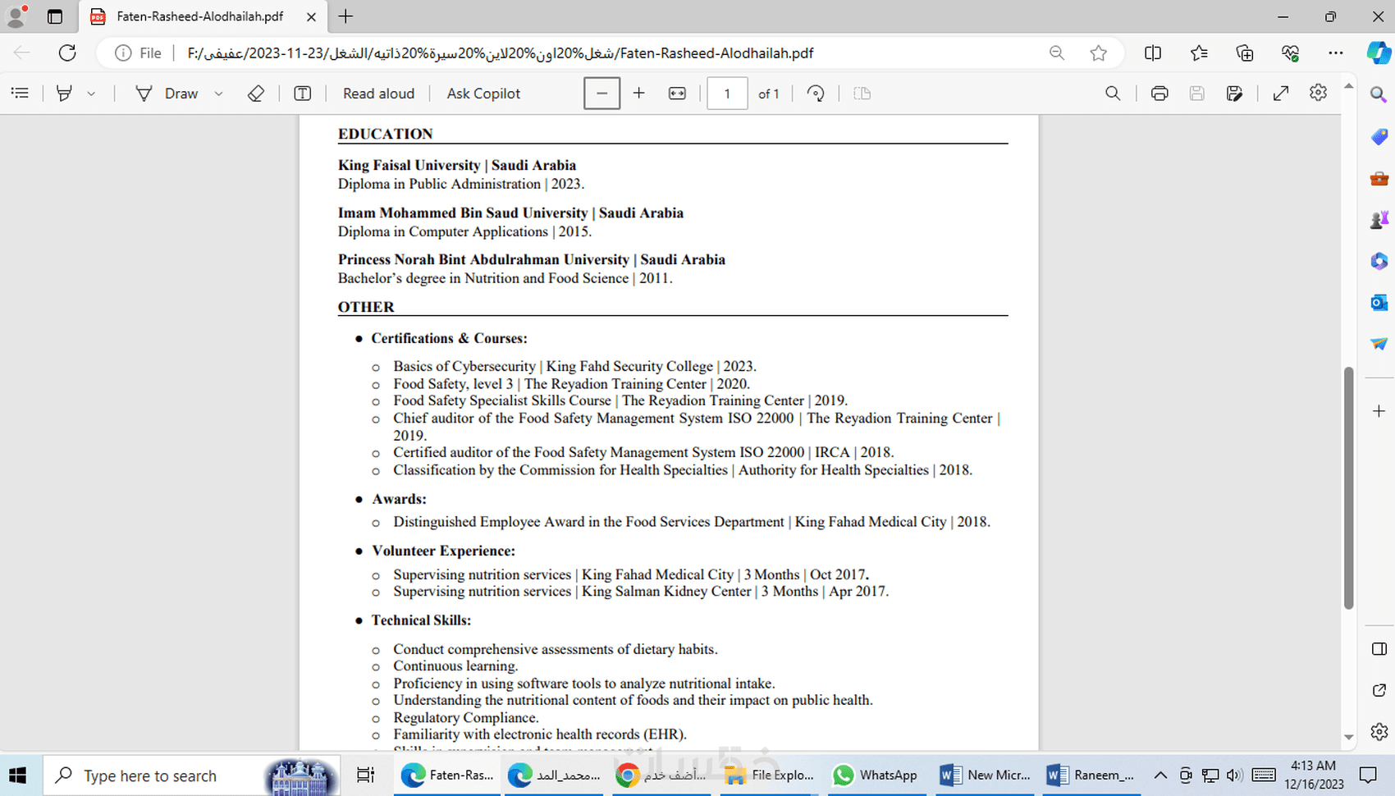Switch to New Microsoft Word document in taskbar
1395x796 pixels.
point(986,775)
